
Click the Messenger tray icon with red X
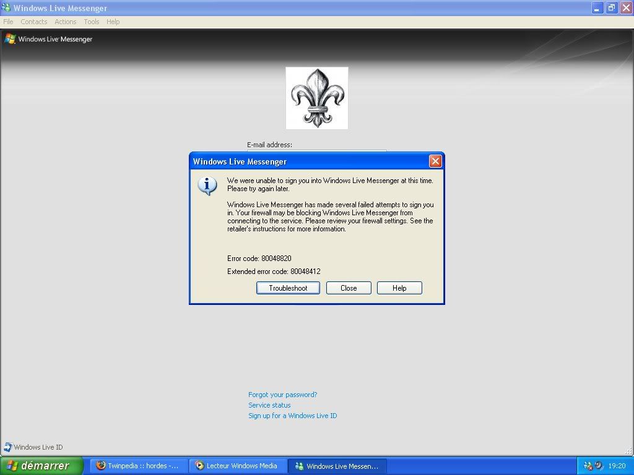click(588, 466)
